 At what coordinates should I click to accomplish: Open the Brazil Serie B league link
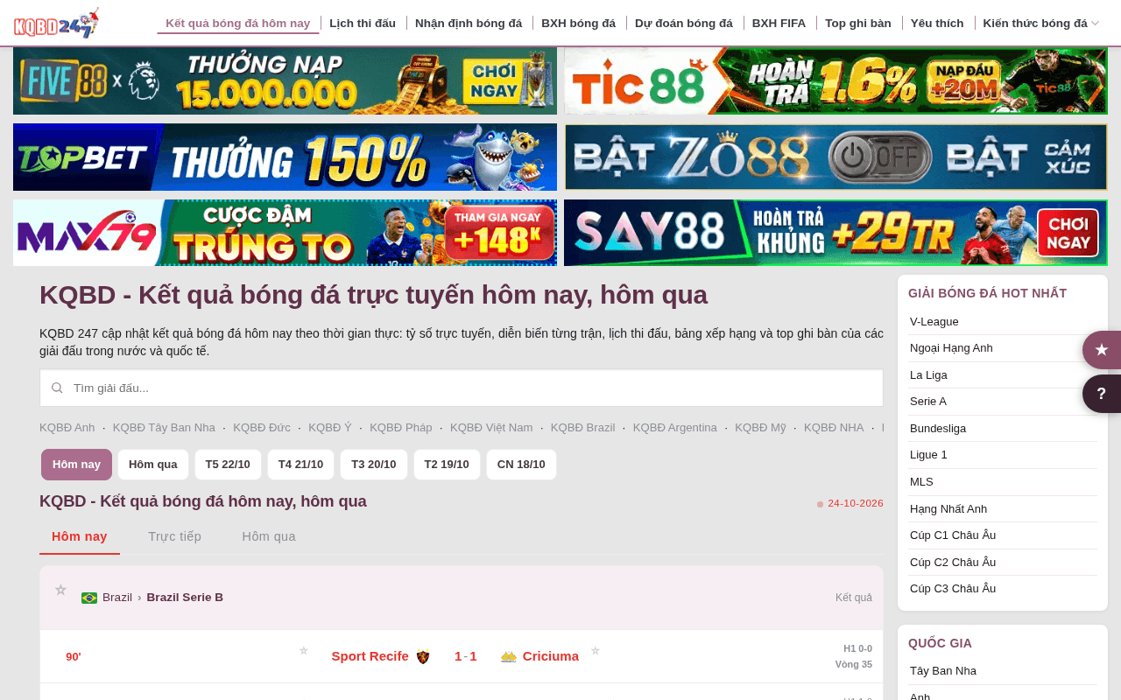click(x=185, y=598)
